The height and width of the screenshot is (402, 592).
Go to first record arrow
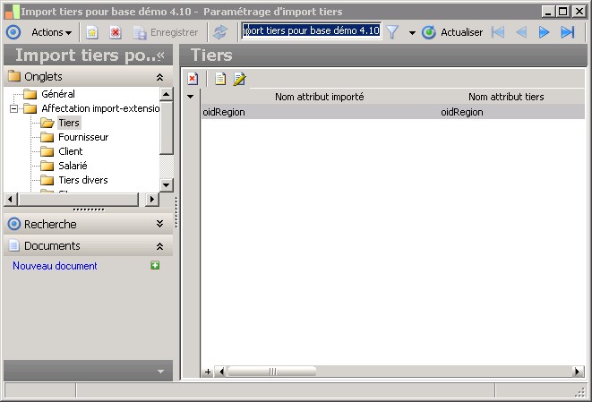tap(498, 32)
